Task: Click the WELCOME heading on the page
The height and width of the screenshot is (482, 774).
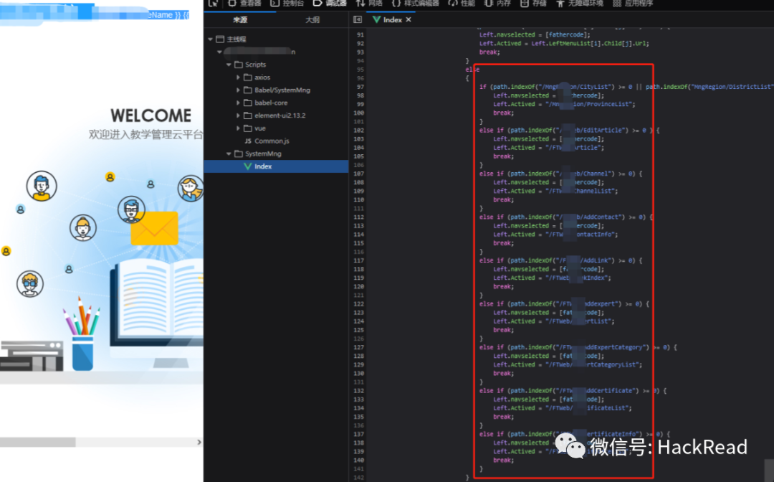Action: click(x=151, y=115)
